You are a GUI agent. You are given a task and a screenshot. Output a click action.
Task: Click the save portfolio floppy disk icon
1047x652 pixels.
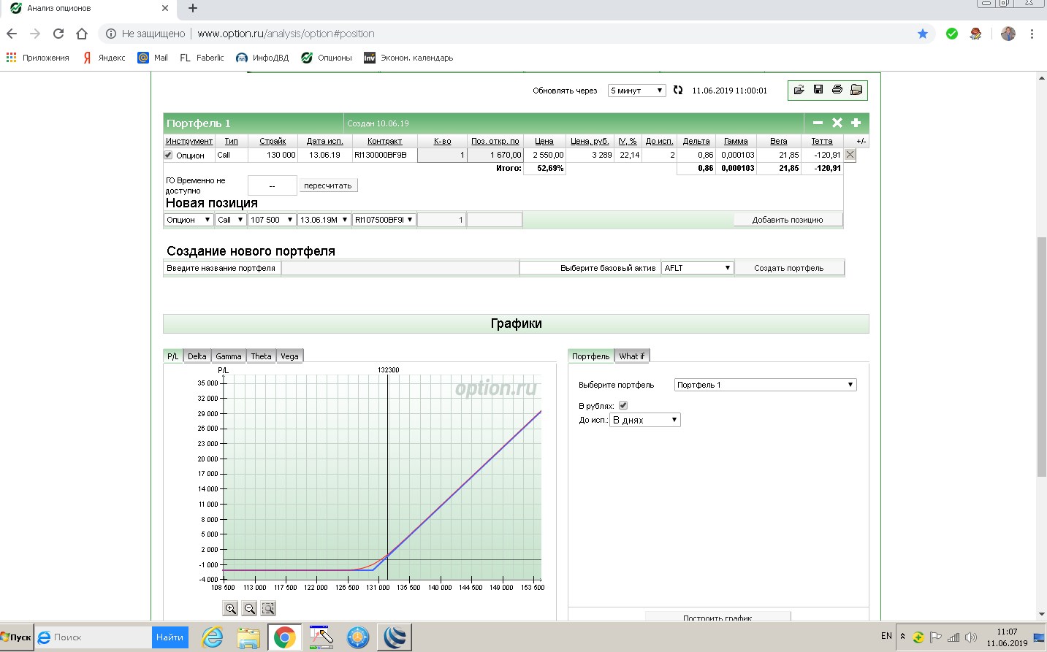(x=818, y=90)
